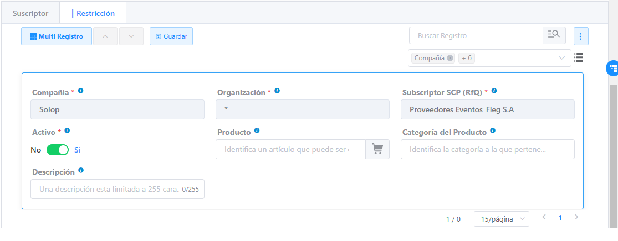This screenshot has width=618, height=241.
Task: Click the blue floating side panel icon
Action: [x=613, y=69]
